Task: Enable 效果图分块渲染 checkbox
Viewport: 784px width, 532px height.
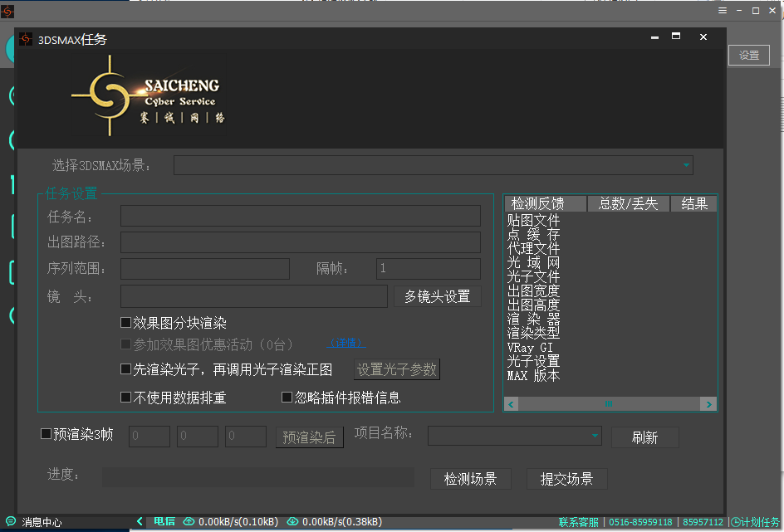Action: pos(126,323)
